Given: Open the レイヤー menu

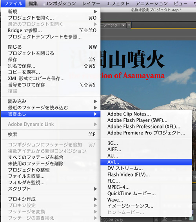Looking at the screenshot, I should [91, 4].
